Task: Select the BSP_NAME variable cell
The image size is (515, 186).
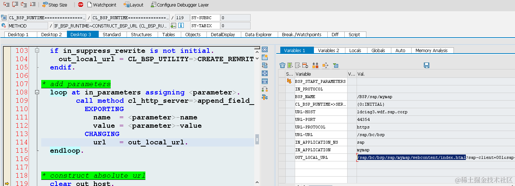Action: click(x=321, y=97)
